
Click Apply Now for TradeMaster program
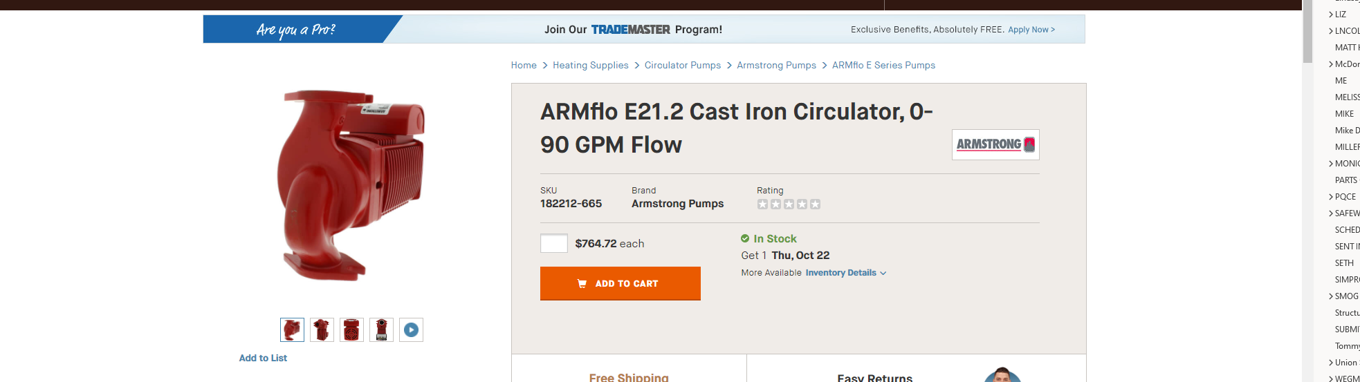(x=1031, y=30)
